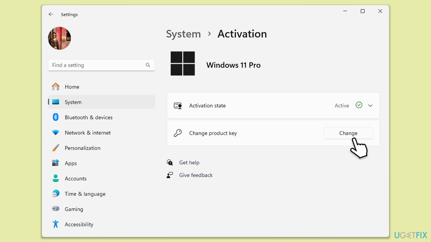Click the Activation page title
The width and height of the screenshot is (431, 242).
click(x=242, y=34)
